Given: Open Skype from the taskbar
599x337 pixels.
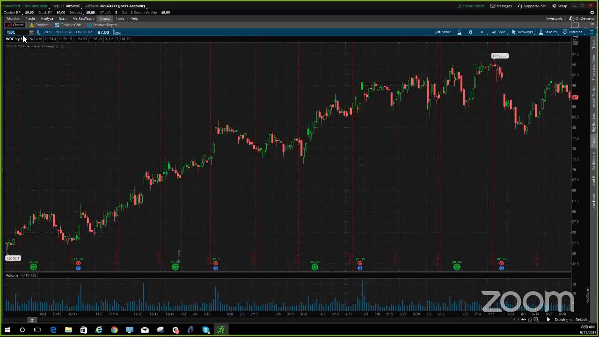Looking at the screenshot, I should [x=205, y=330].
